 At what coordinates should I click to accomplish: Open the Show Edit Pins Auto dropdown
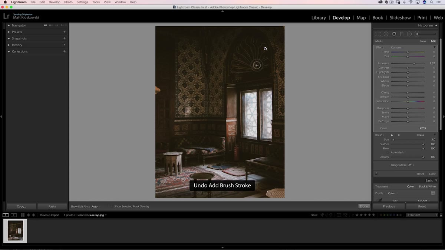click(x=96, y=206)
